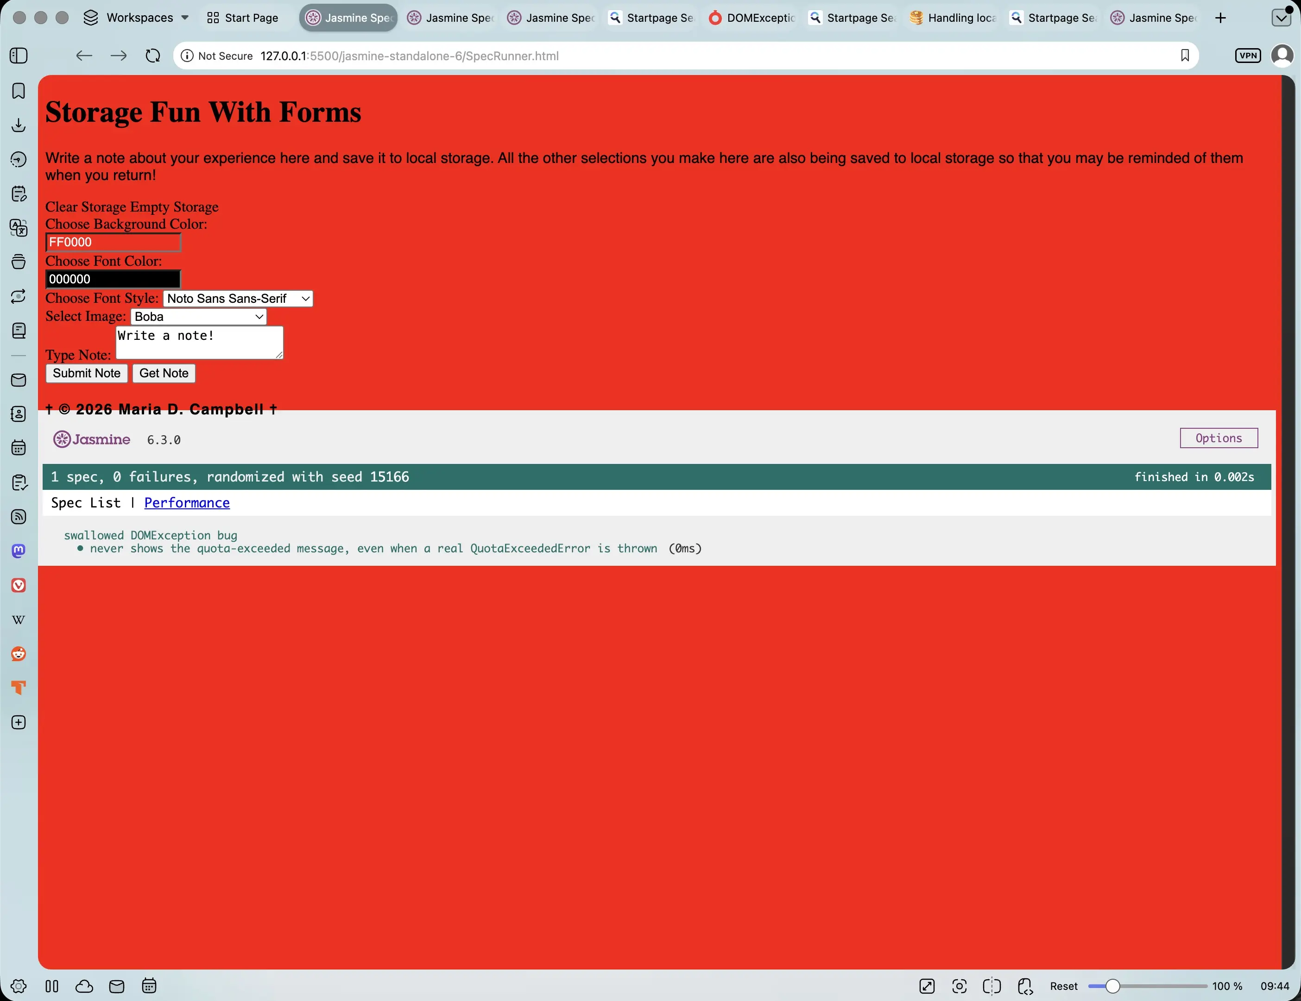
Task: Open a new tab with plus
Action: click(1220, 18)
